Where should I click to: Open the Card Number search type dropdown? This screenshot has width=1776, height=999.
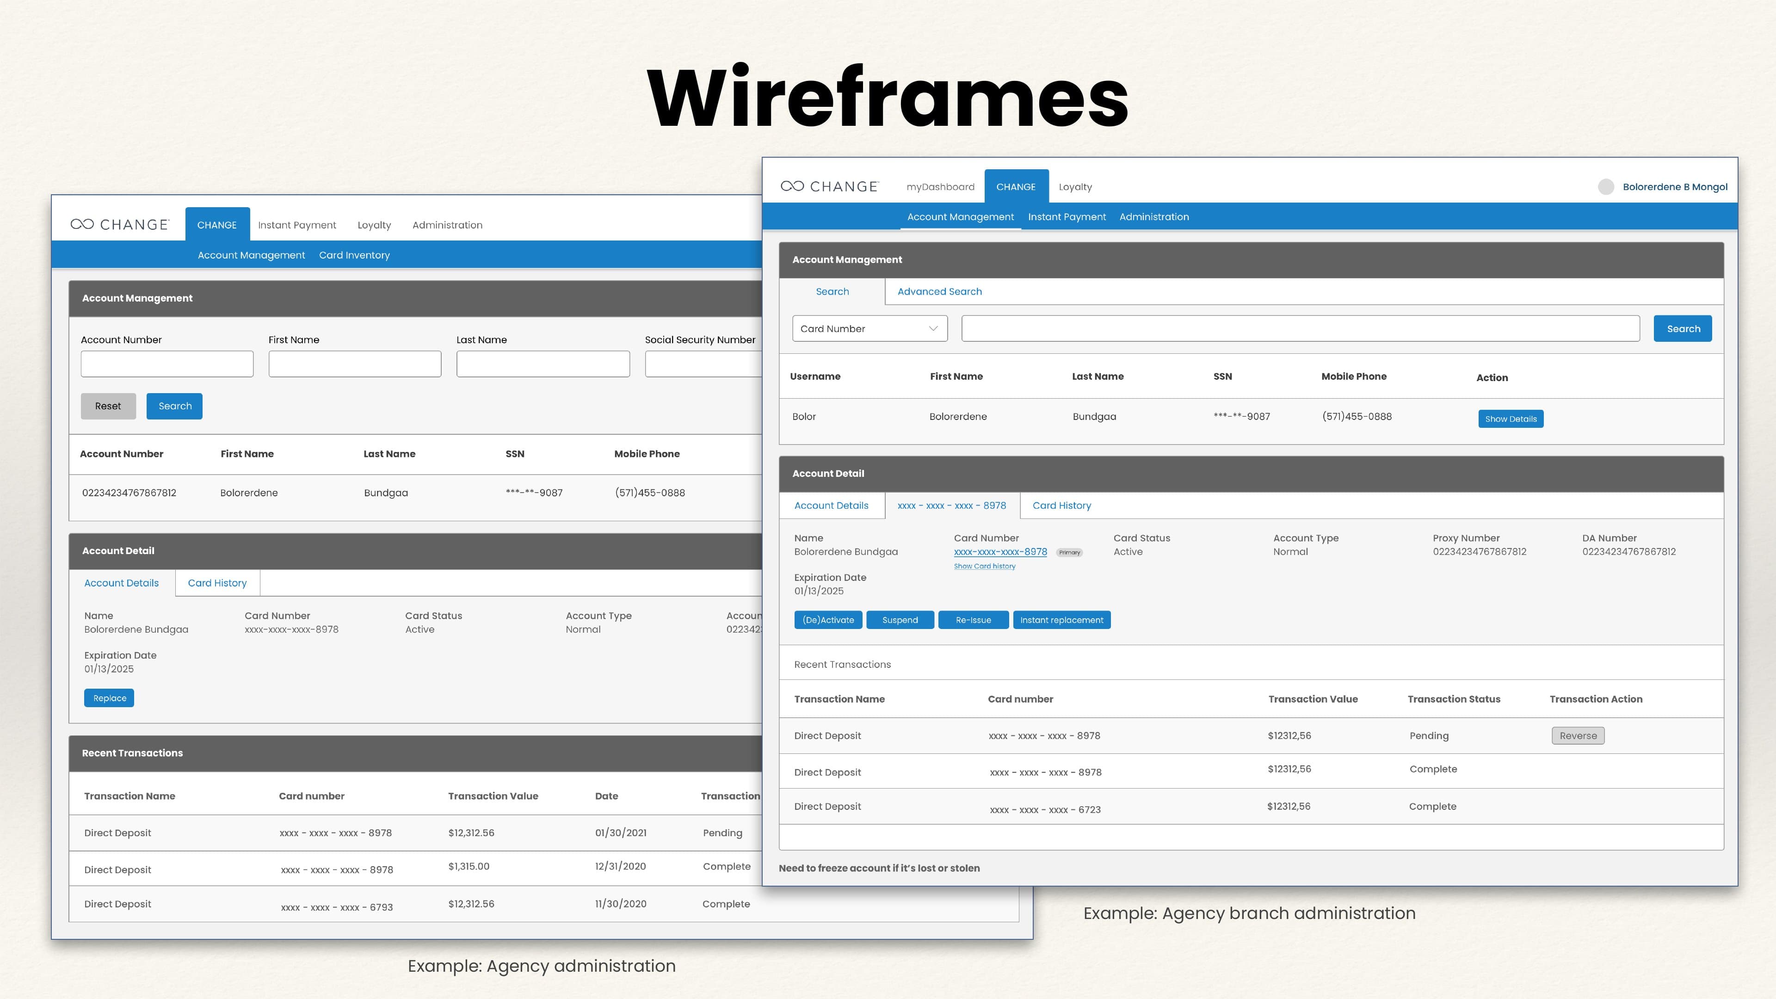pos(869,329)
